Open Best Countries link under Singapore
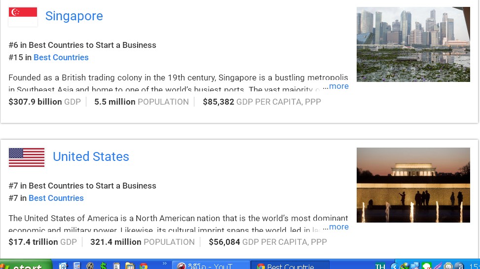This screenshot has height=269, width=480. 61,58
